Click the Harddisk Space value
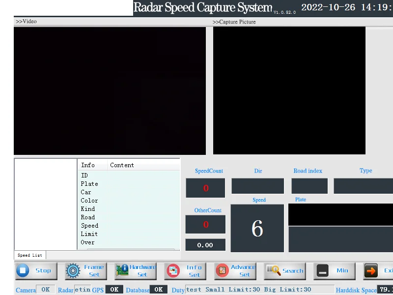Screen dimensions: 393x295 pyautogui.click(x=385, y=290)
